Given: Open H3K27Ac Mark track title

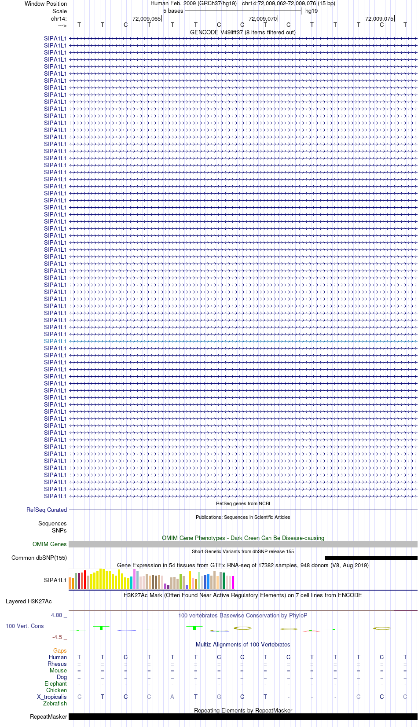Looking at the screenshot, I should pos(243,595).
